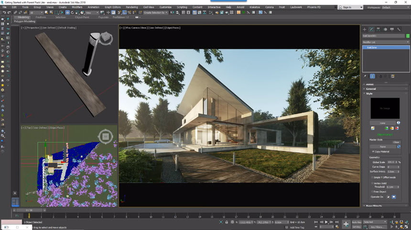Click the RailClone style help icon

(x=399, y=123)
